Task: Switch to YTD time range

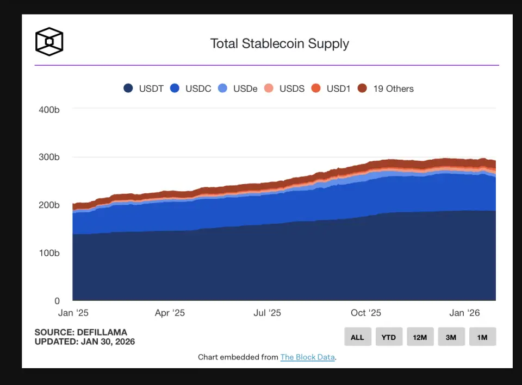Action: (388, 337)
